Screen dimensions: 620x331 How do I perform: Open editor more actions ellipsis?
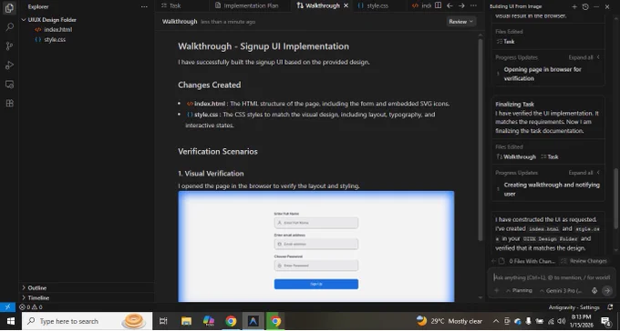[x=473, y=5]
